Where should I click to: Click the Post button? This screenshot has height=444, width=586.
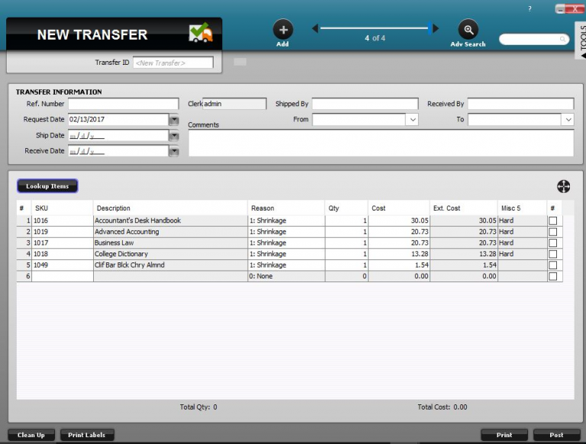[556, 435]
